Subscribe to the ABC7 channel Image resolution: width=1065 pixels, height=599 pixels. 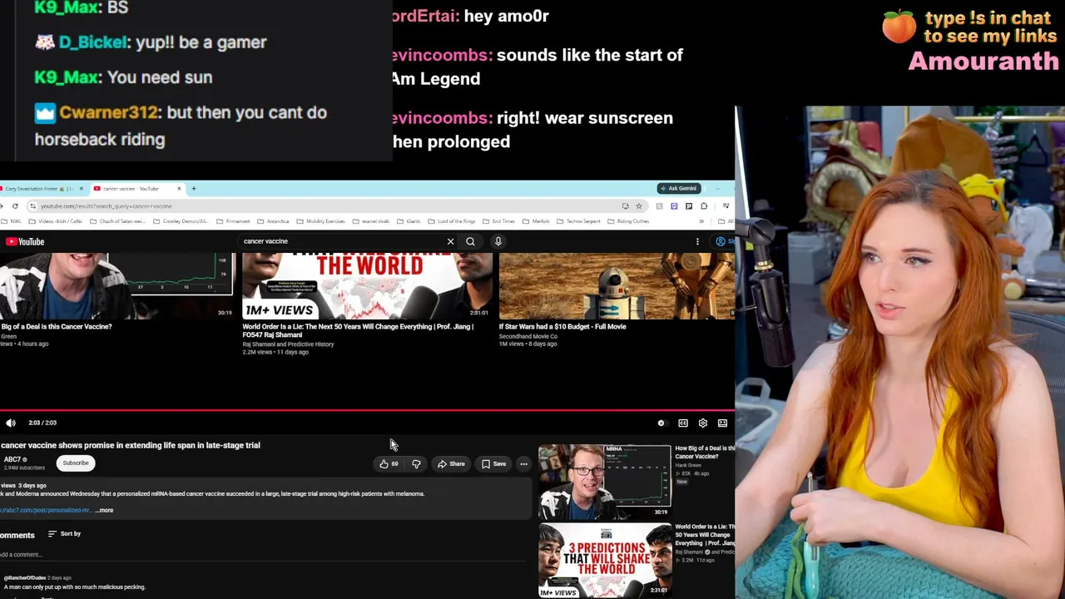click(x=76, y=463)
